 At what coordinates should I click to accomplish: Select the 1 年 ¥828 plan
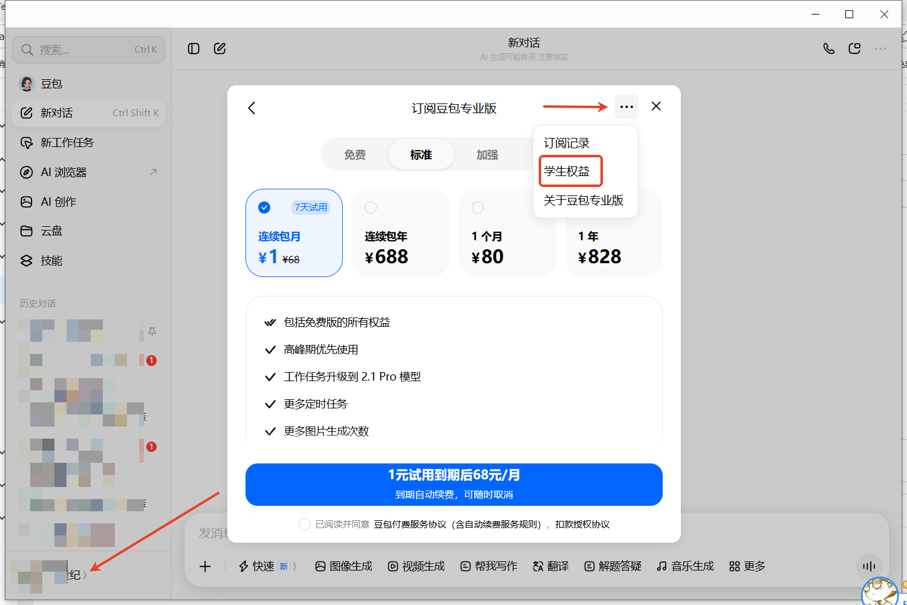[x=614, y=233]
